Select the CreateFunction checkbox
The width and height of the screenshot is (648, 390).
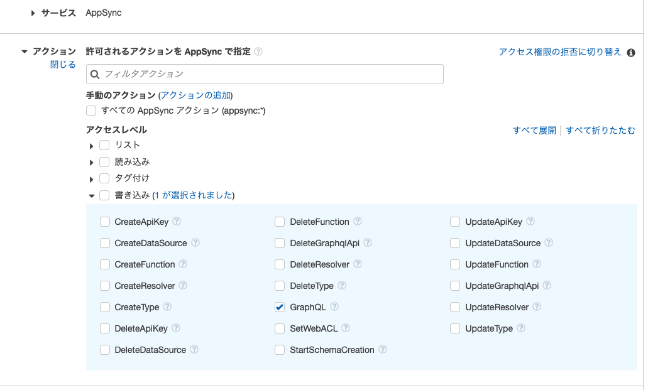click(x=105, y=264)
